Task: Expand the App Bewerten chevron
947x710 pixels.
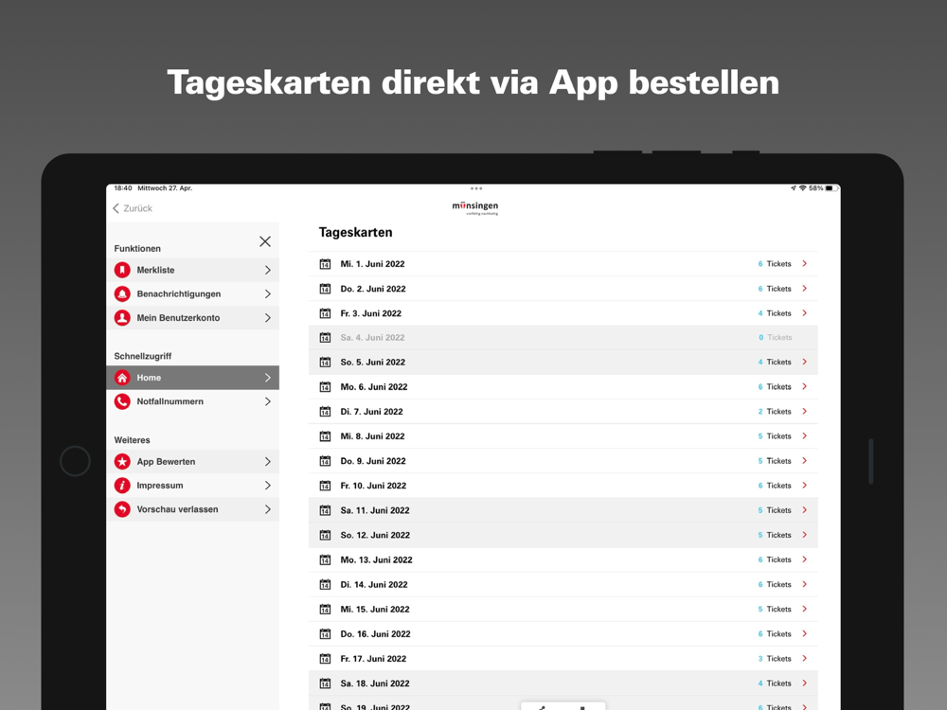Action: point(268,461)
